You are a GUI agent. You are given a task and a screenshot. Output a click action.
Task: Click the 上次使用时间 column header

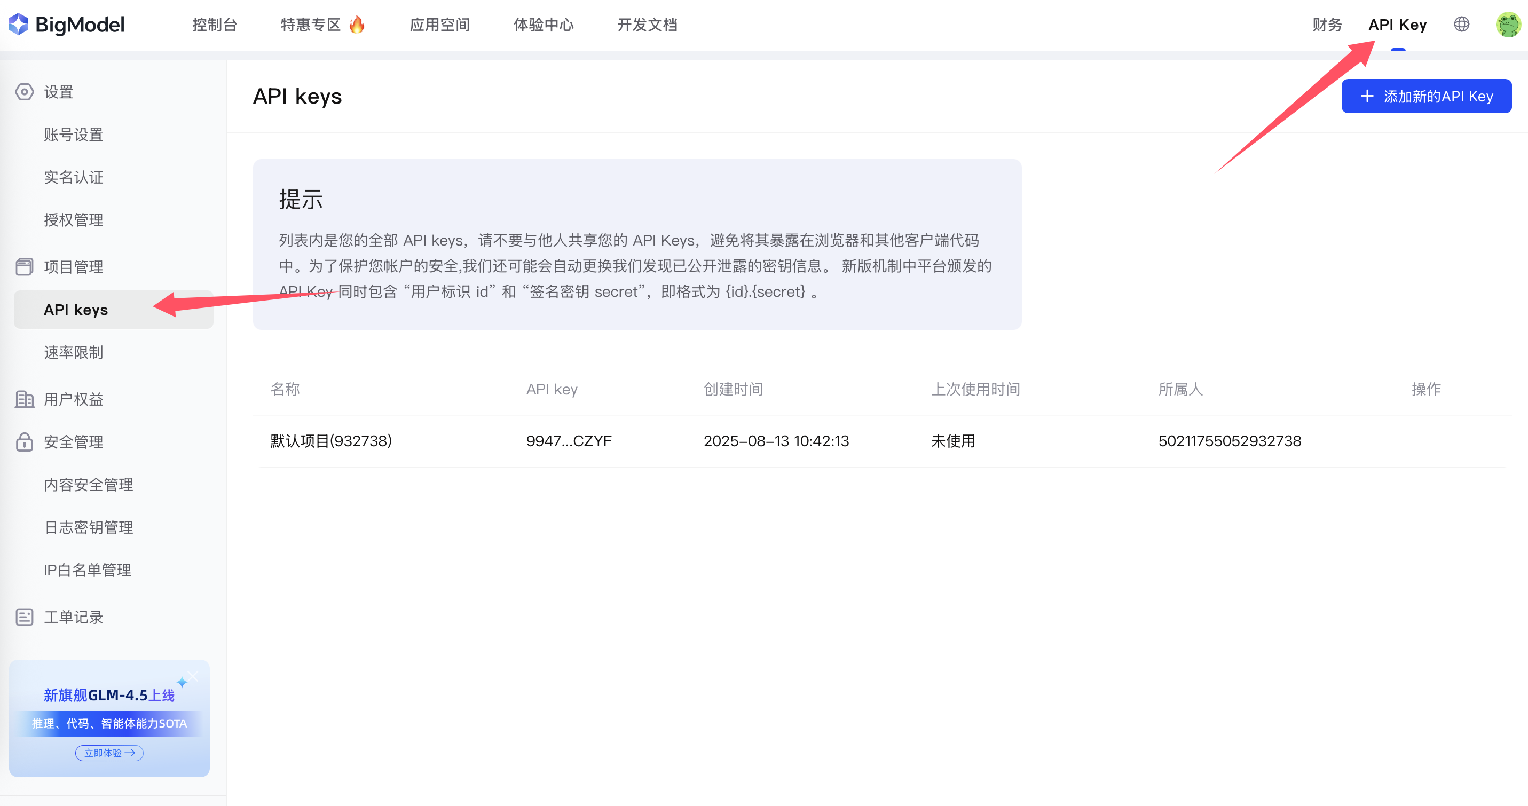pyautogui.click(x=976, y=389)
